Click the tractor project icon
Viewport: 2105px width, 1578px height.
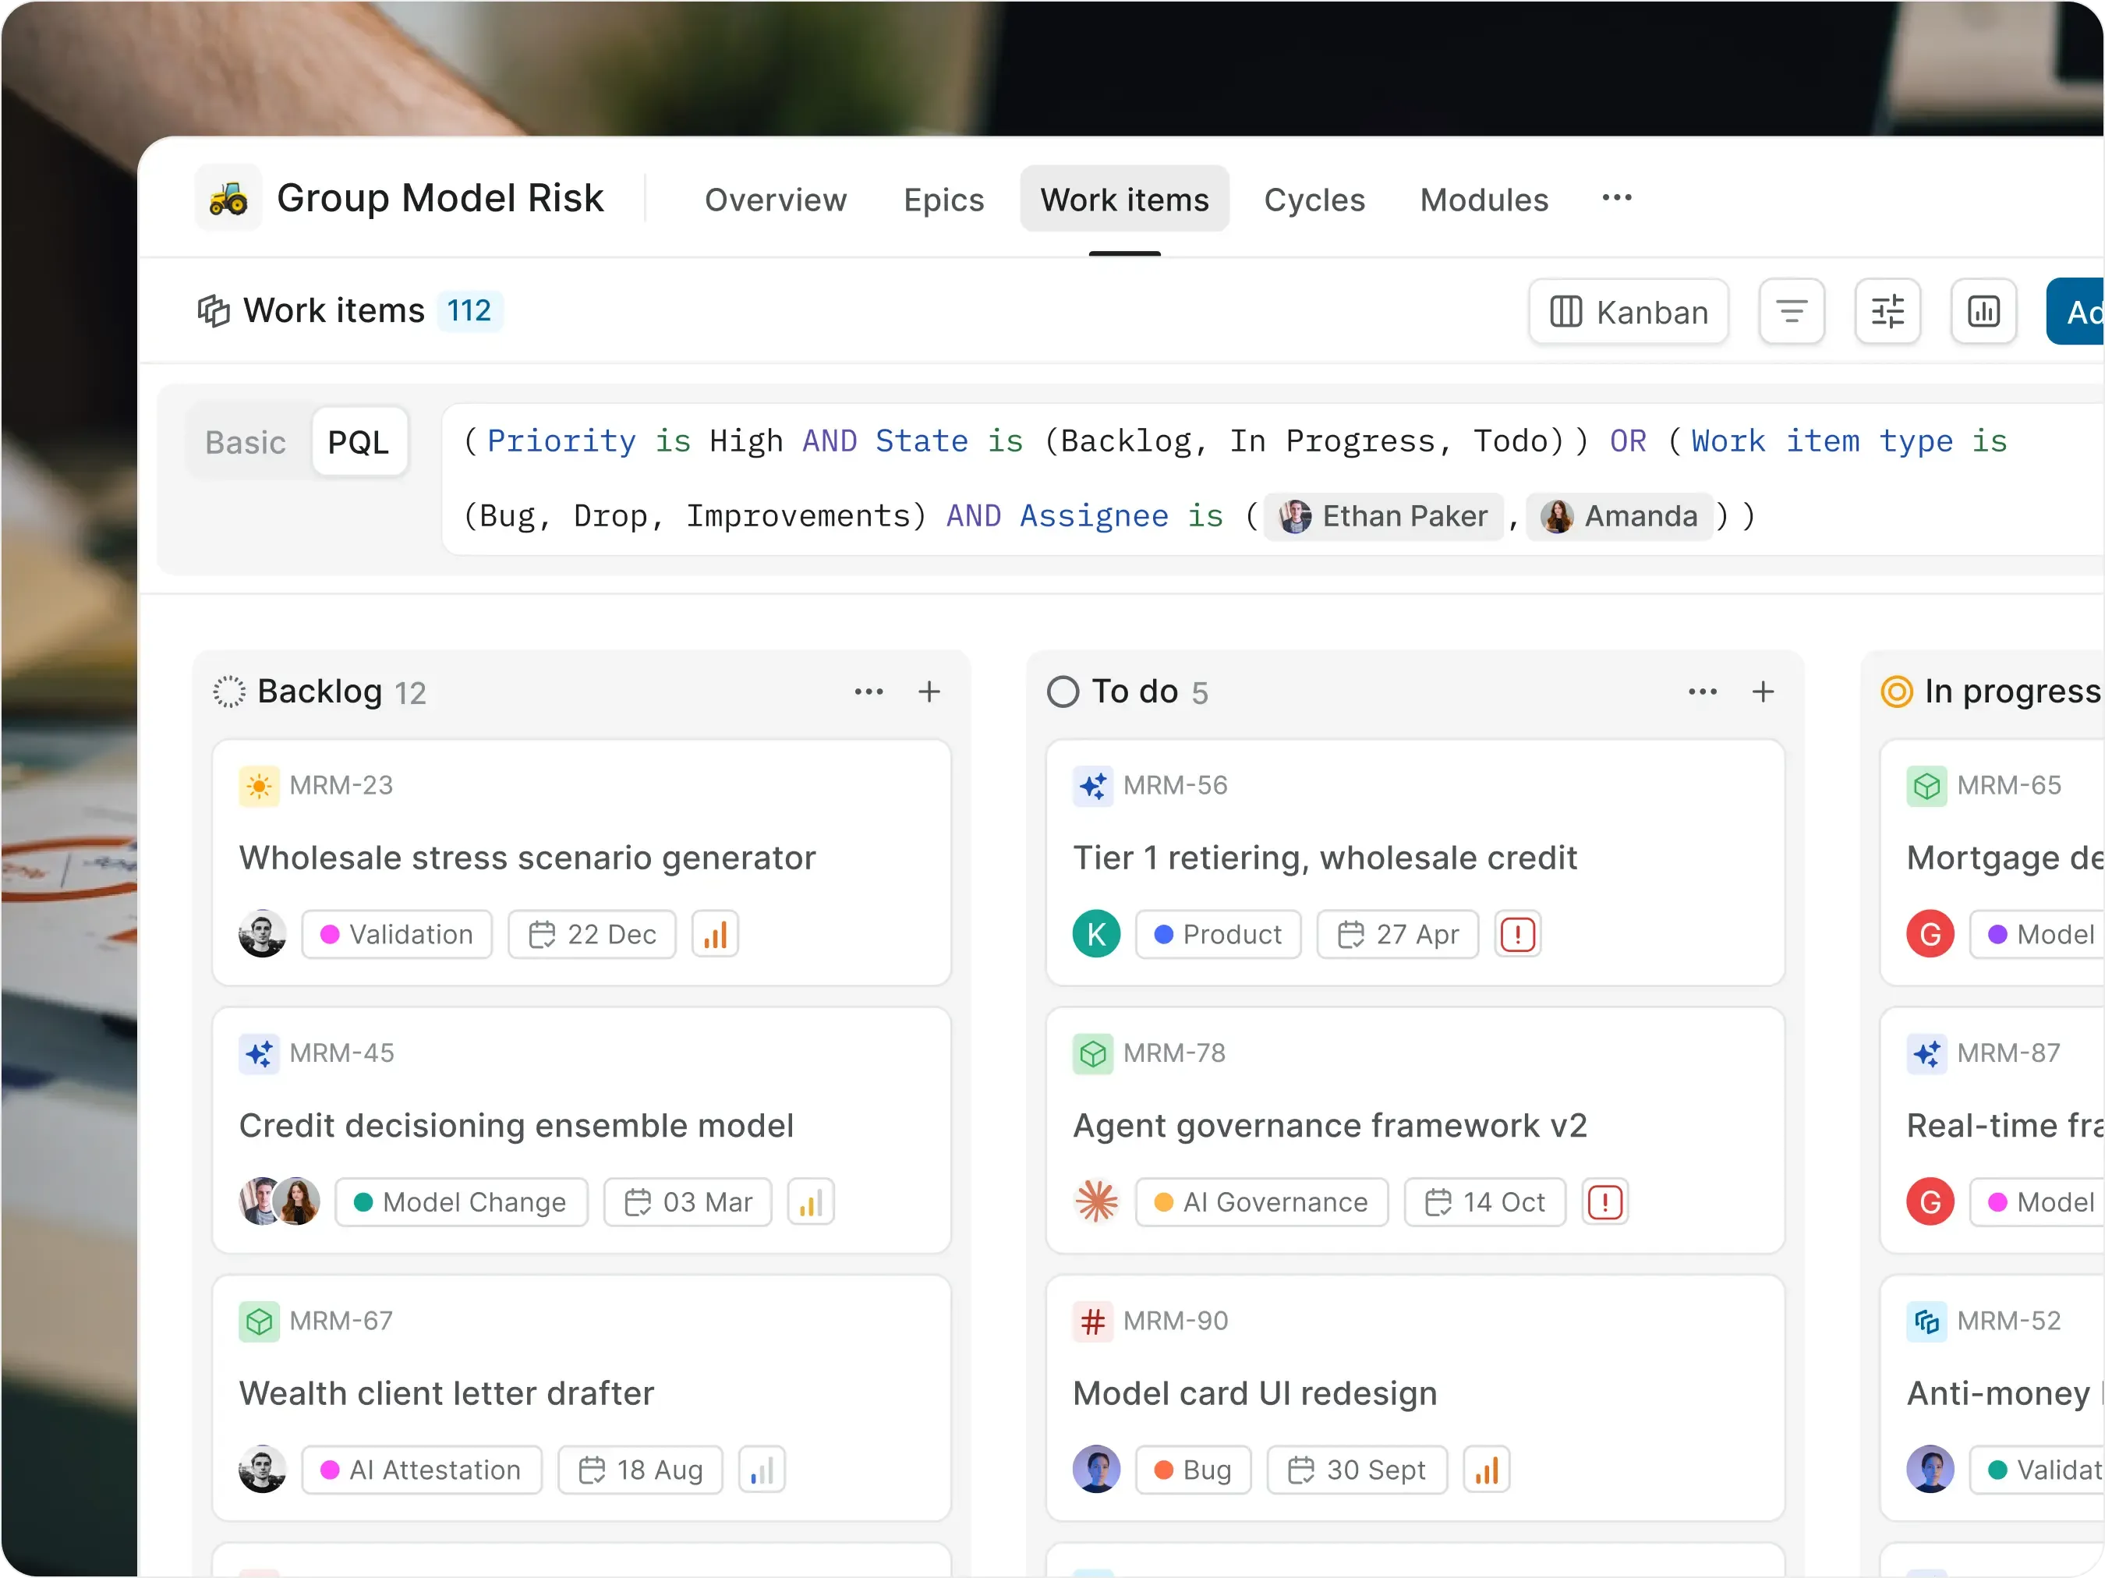coord(228,198)
